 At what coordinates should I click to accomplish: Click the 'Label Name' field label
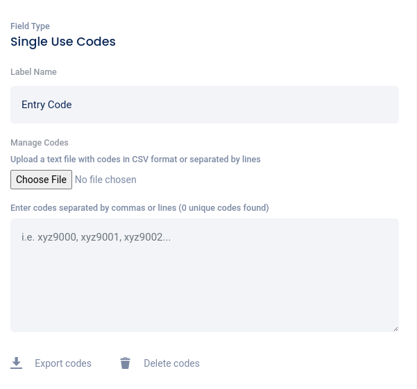point(33,72)
